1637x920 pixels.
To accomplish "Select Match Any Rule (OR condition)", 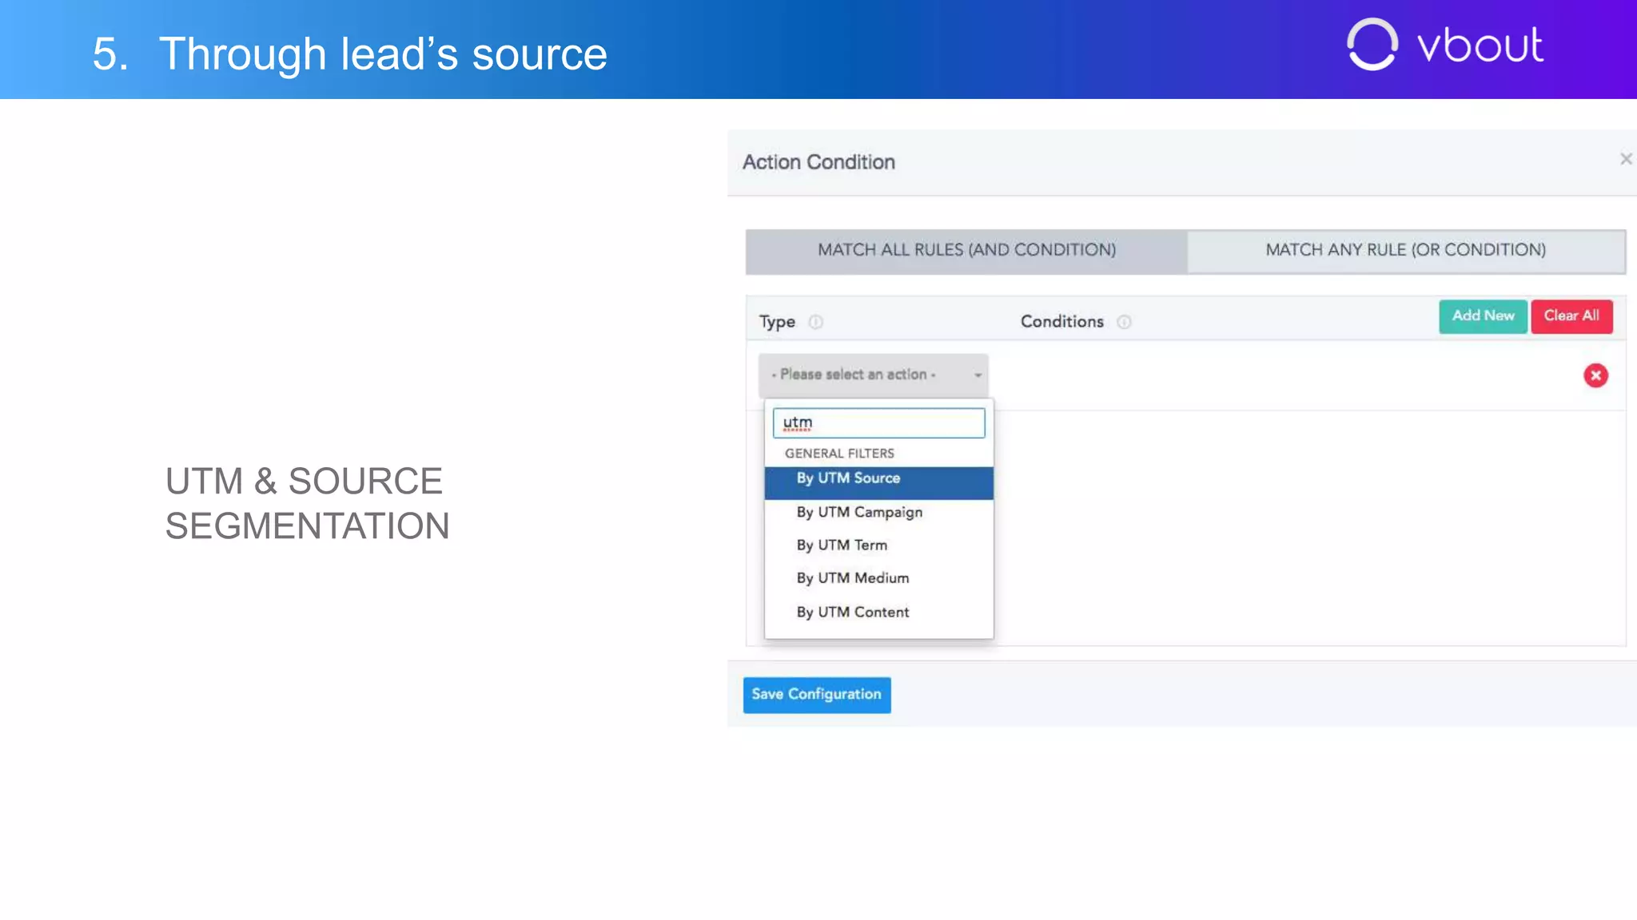I will coord(1406,251).
